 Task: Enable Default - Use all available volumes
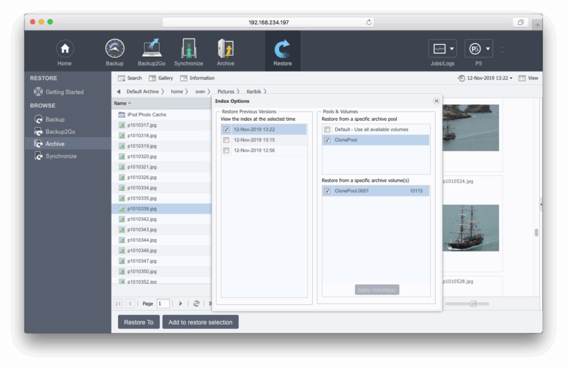click(x=327, y=129)
